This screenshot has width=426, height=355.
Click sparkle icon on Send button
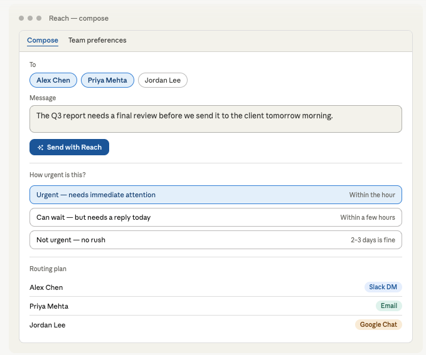41,147
